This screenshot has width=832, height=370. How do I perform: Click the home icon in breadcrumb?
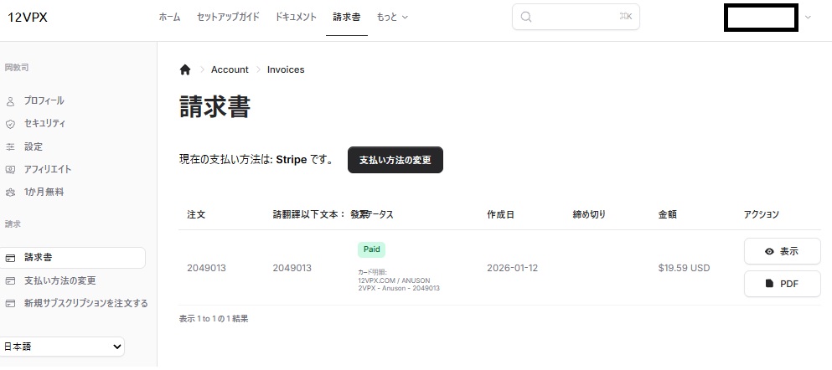pyautogui.click(x=185, y=69)
